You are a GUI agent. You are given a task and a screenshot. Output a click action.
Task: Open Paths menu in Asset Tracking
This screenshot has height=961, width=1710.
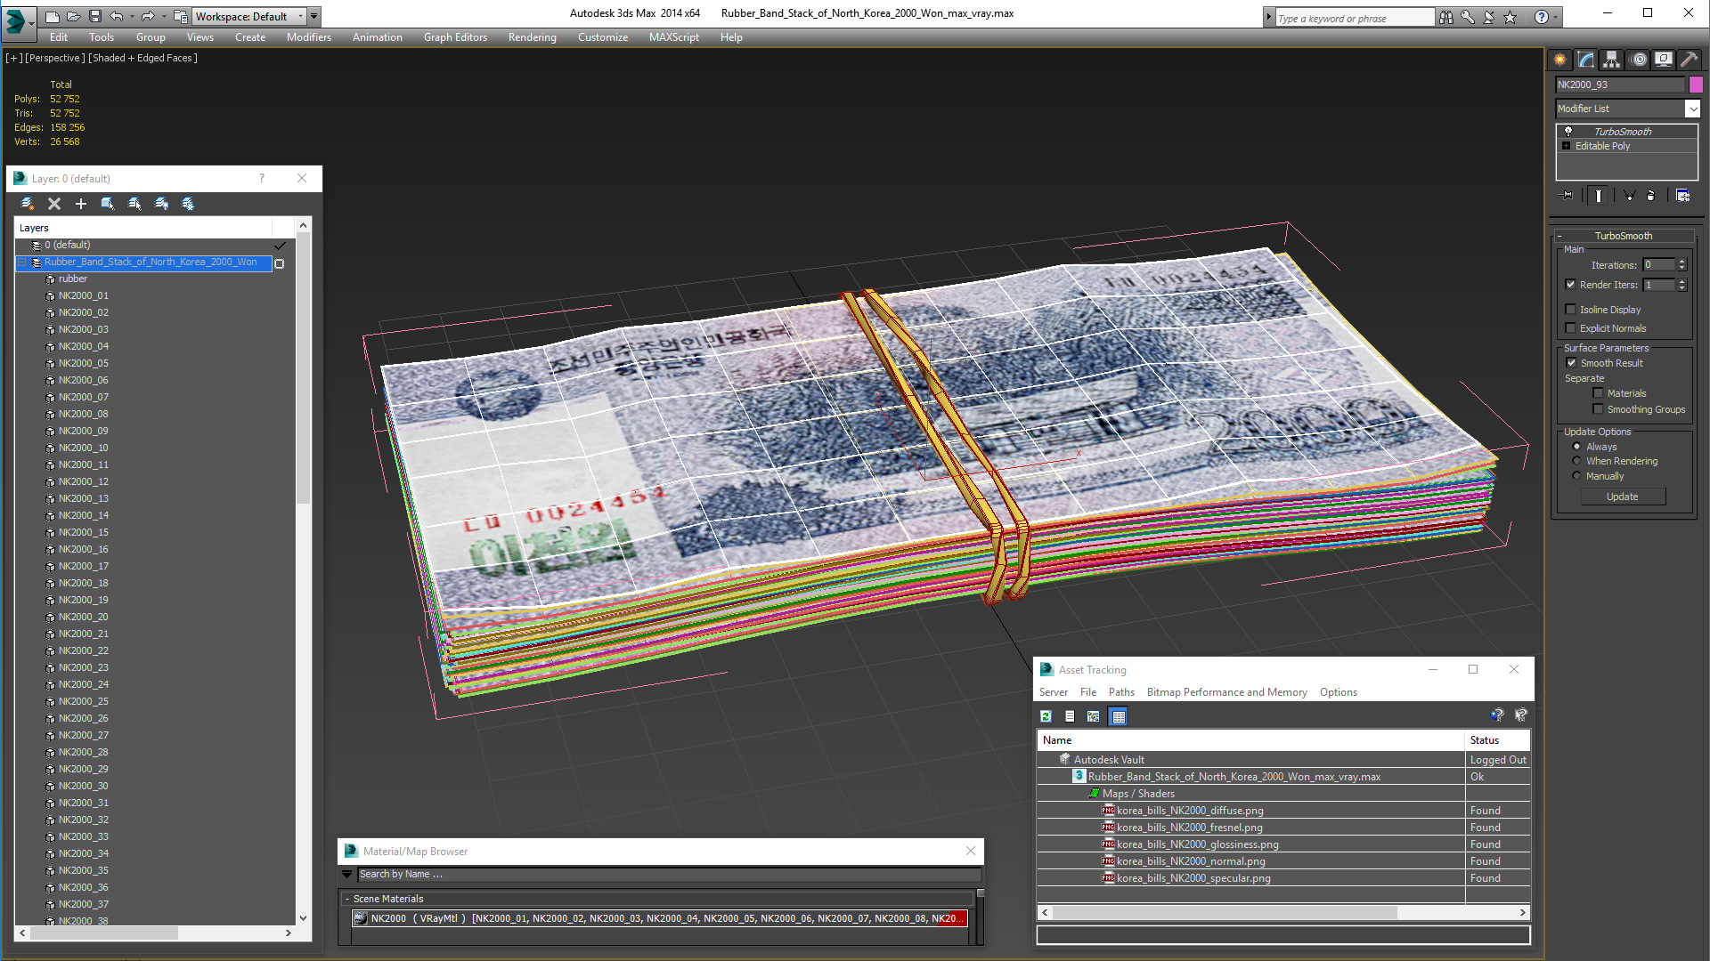click(1121, 692)
